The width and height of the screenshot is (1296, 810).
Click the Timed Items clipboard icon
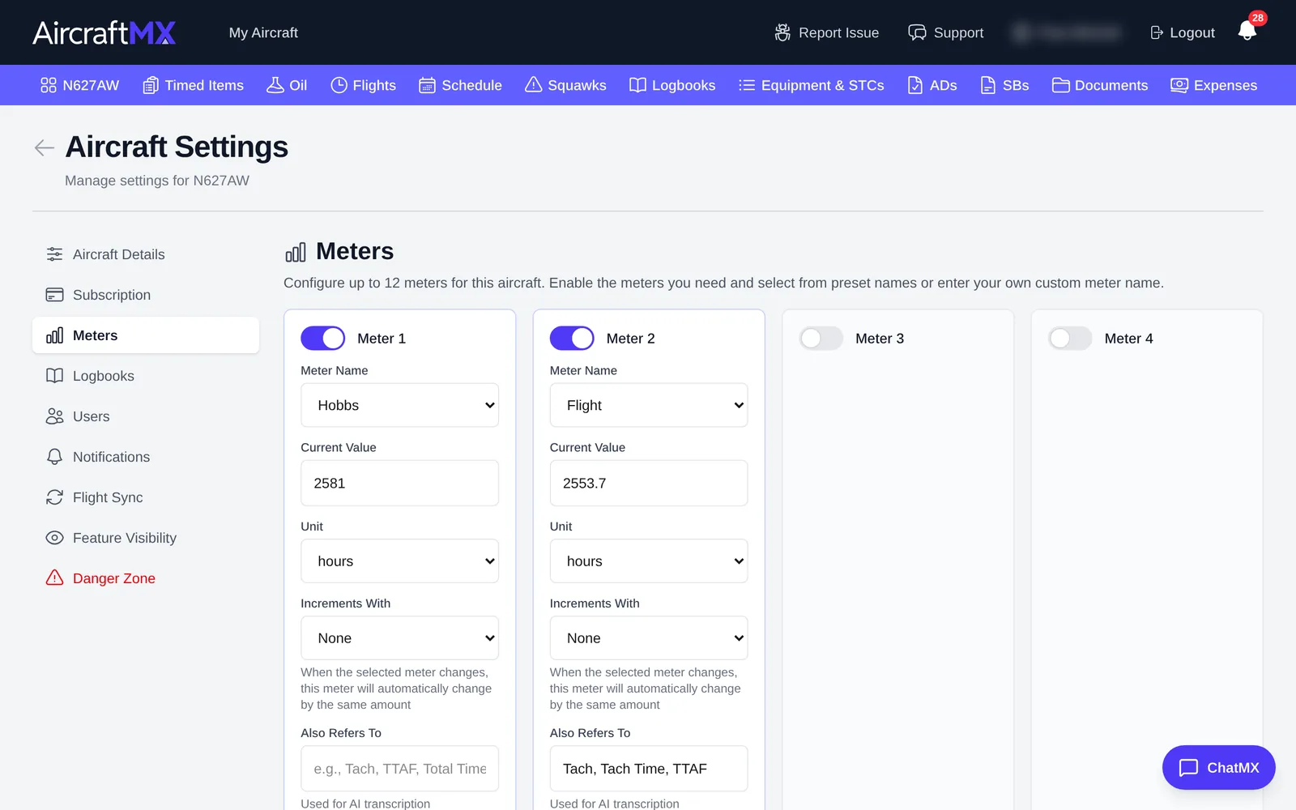coord(151,85)
